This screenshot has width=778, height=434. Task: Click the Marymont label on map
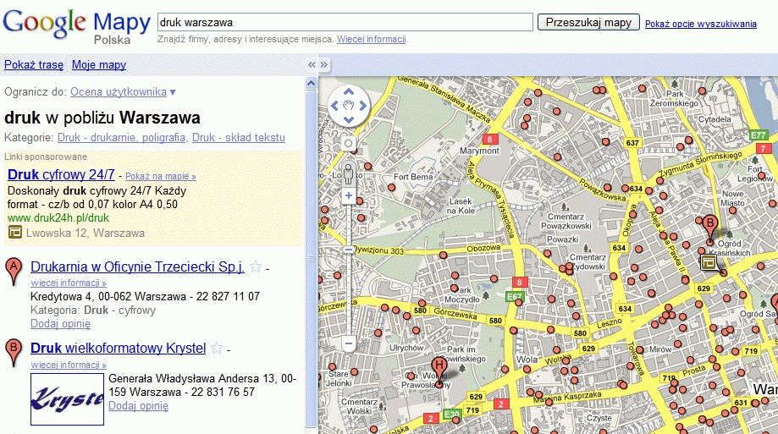click(x=479, y=151)
